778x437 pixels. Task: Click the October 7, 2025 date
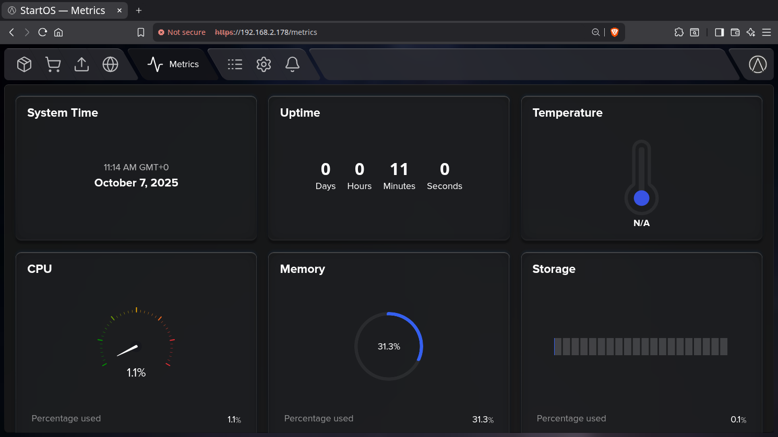(x=136, y=183)
